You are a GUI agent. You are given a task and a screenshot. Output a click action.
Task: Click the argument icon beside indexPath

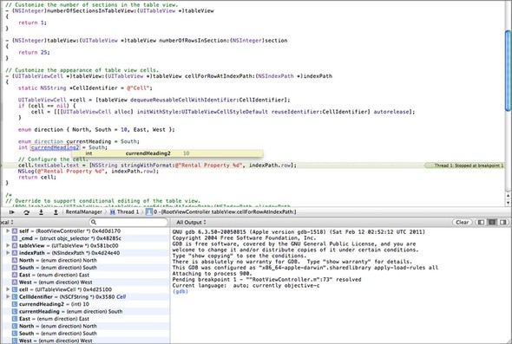pyautogui.click(x=15, y=253)
